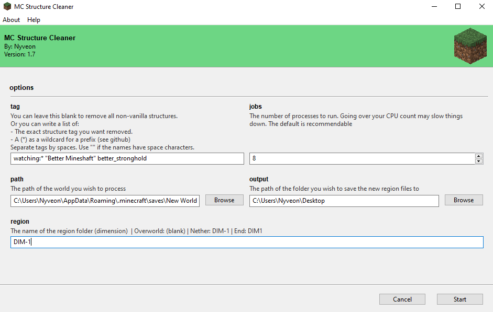The width and height of the screenshot is (493, 312).
Task: Click the 'options' section heading
Action: coord(21,87)
